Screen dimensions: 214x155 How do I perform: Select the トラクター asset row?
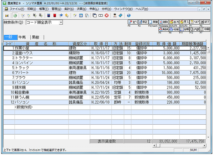click(x=25, y=57)
